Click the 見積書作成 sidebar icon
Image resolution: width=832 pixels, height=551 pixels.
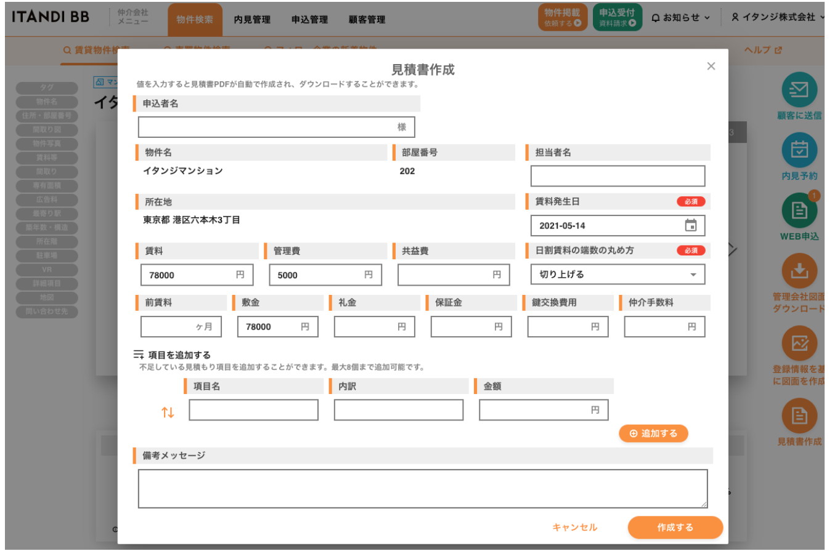pyautogui.click(x=799, y=416)
